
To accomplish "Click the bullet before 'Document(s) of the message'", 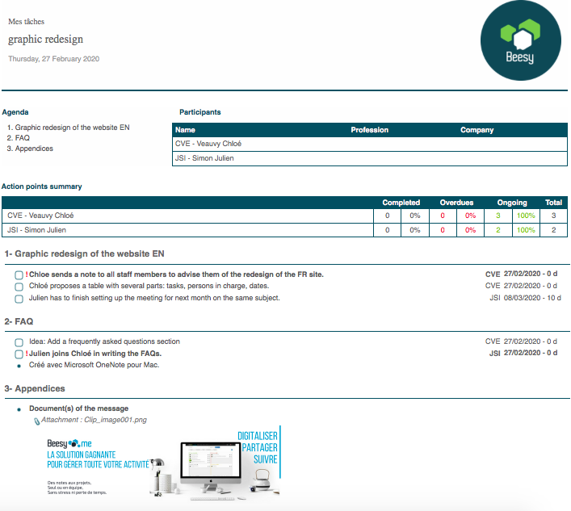I will click(19, 409).
